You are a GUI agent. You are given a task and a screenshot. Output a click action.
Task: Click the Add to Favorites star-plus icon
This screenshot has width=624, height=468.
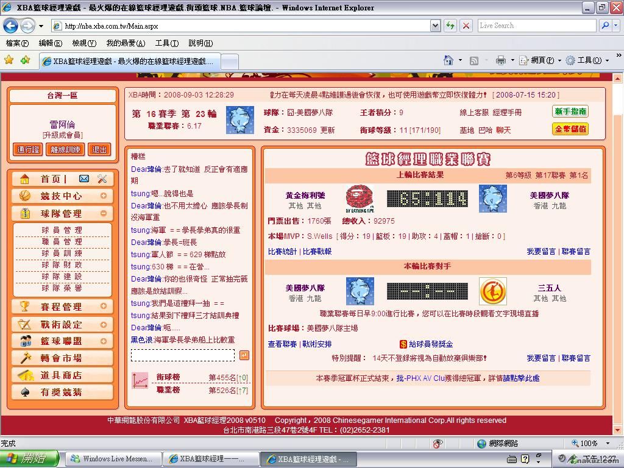pos(26,60)
